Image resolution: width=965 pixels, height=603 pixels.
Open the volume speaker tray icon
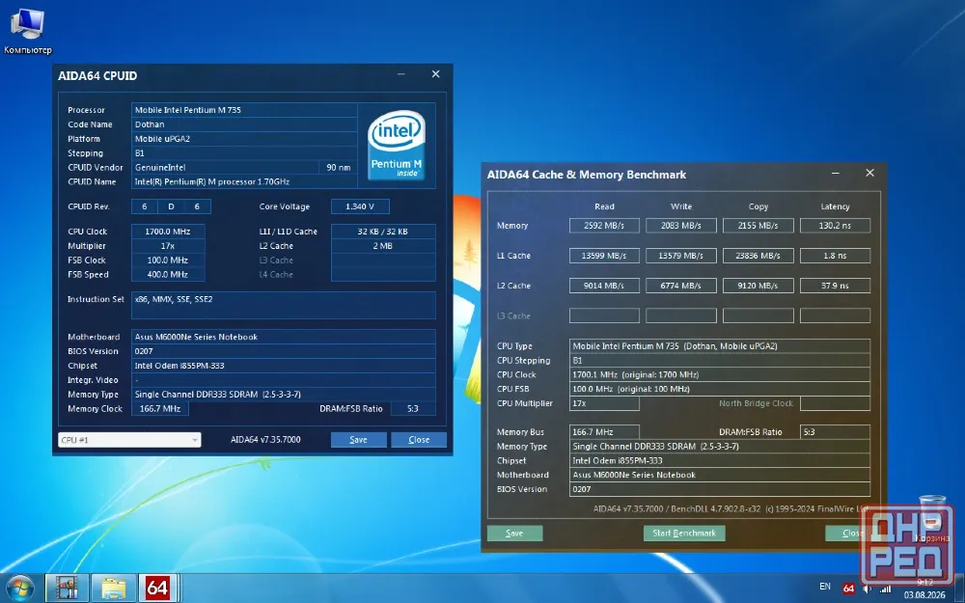point(868,589)
